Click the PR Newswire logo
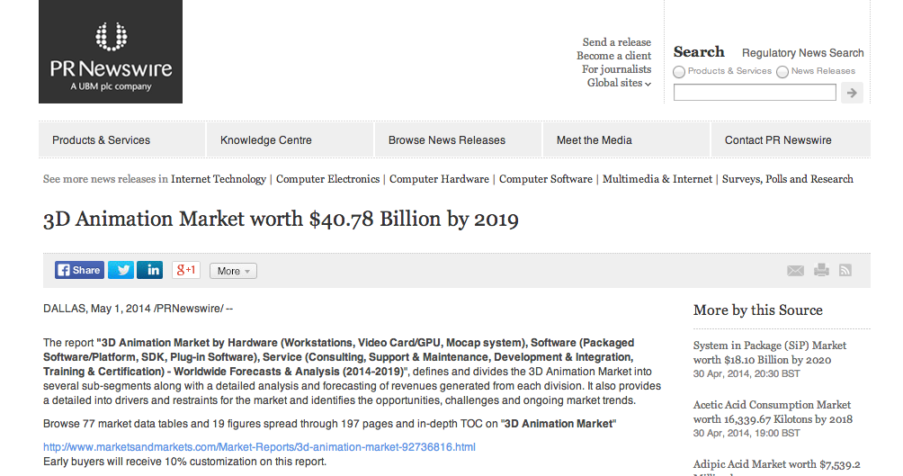The height and width of the screenshot is (476, 903). point(111,52)
